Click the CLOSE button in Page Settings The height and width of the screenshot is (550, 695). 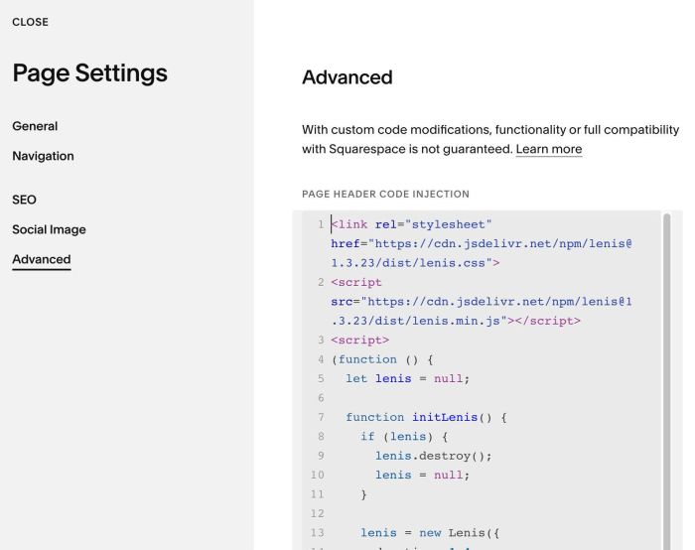[30, 22]
